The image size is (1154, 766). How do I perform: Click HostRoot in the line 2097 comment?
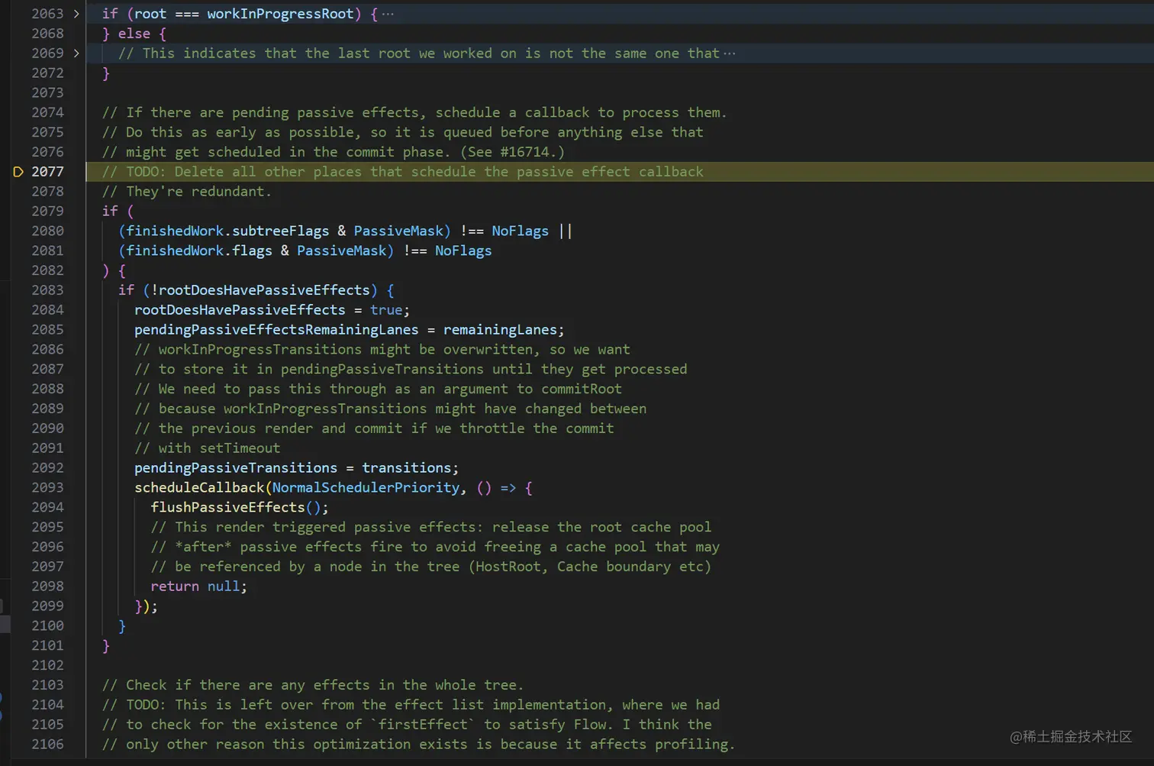(x=508, y=566)
